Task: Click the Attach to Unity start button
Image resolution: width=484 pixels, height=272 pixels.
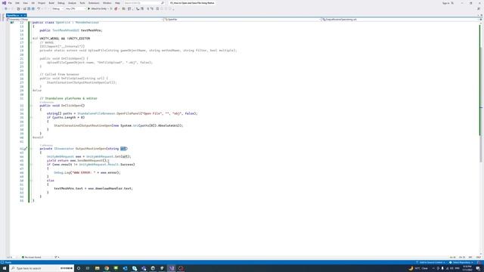Action: [x=98, y=8]
